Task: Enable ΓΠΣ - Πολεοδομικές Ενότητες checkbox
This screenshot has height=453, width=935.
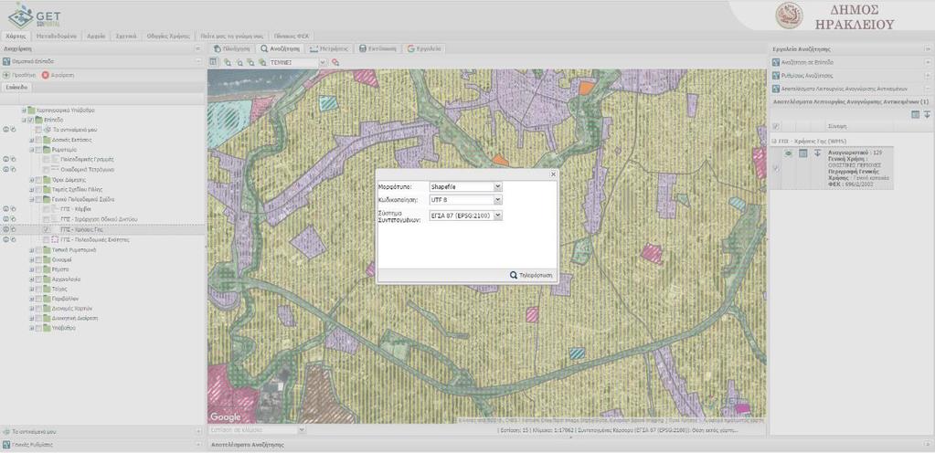Action: click(x=47, y=239)
